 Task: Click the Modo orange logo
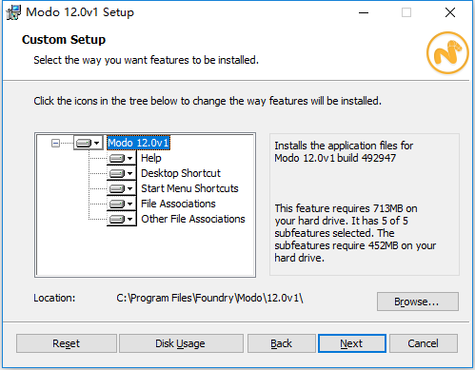(x=447, y=52)
